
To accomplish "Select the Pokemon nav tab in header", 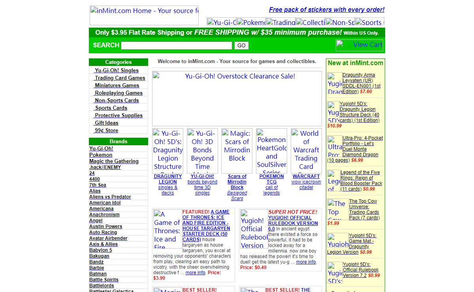I will coord(251,22).
